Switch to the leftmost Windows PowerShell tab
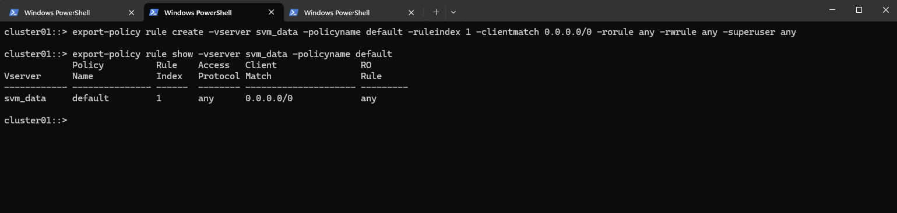Screen dimensions: 897x213 click(x=57, y=13)
